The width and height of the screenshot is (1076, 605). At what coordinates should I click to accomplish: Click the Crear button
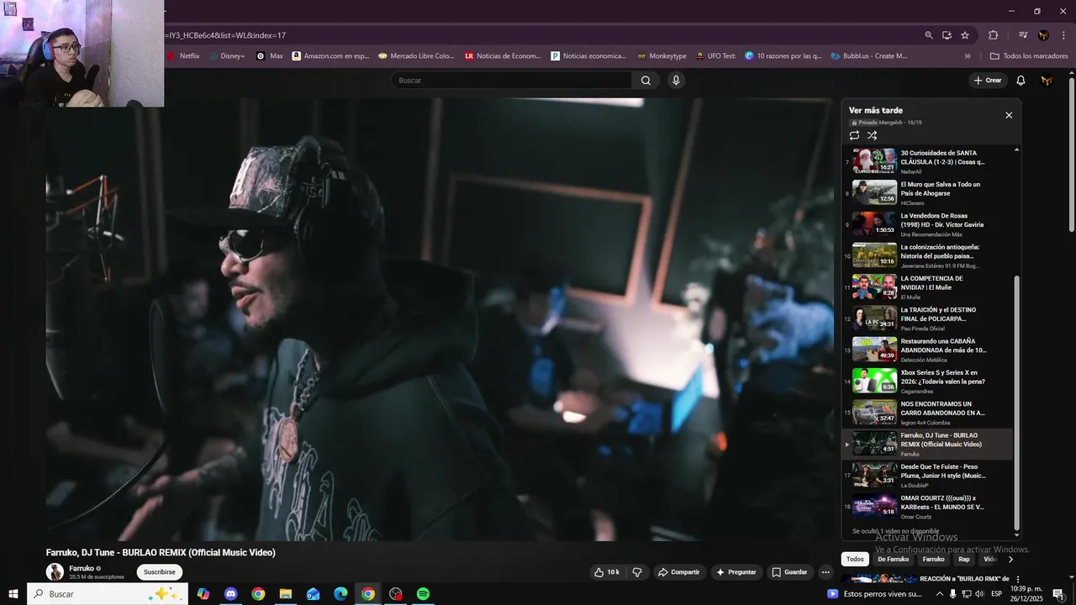[x=988, y=81]
